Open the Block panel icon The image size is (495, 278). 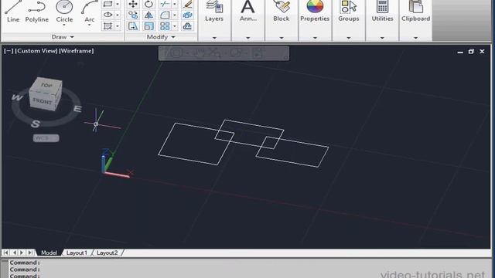click(282, 7)
